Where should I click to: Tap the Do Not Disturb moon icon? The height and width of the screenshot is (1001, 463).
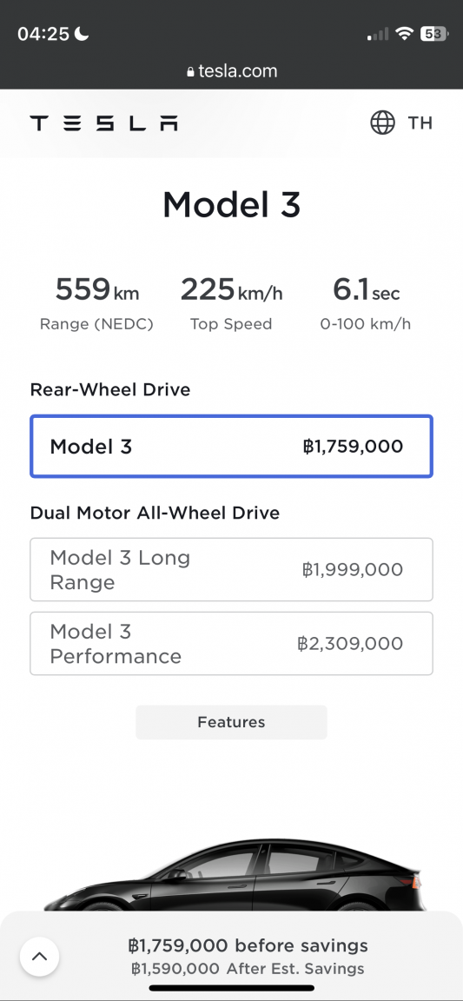tap(82, 34)
